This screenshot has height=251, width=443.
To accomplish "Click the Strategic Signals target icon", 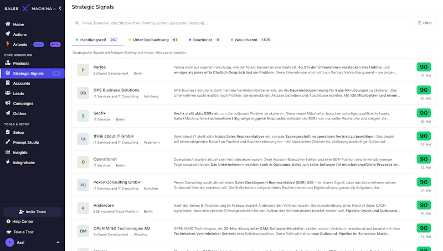I will (x=8, y=73).
